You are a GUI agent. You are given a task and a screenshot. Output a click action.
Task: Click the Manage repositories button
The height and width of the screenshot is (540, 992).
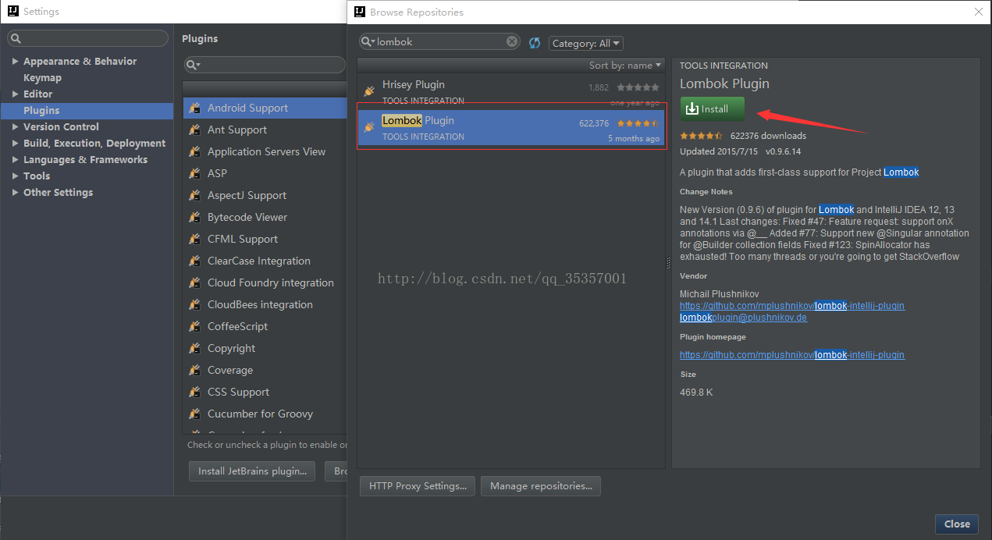click(x=541, y=486)
